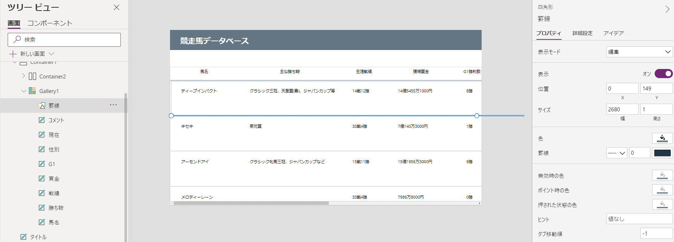
Task: Select 賞金 in the tree view
Action: pyautogui.click(x=54, y=178)
